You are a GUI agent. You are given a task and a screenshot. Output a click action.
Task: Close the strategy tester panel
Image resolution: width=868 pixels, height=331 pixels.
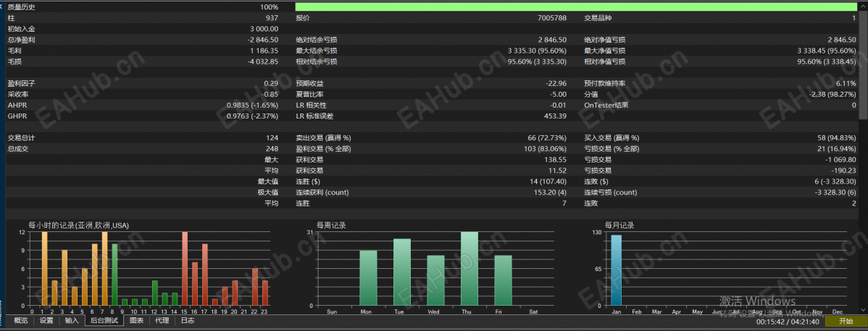click(1, 5)
